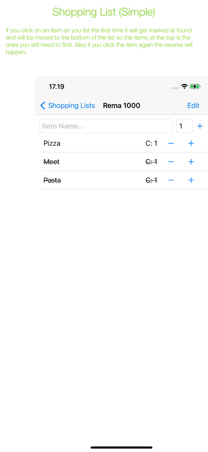Click the Rema 1000 title
This screenshot has height=452, width=208.
121,105
